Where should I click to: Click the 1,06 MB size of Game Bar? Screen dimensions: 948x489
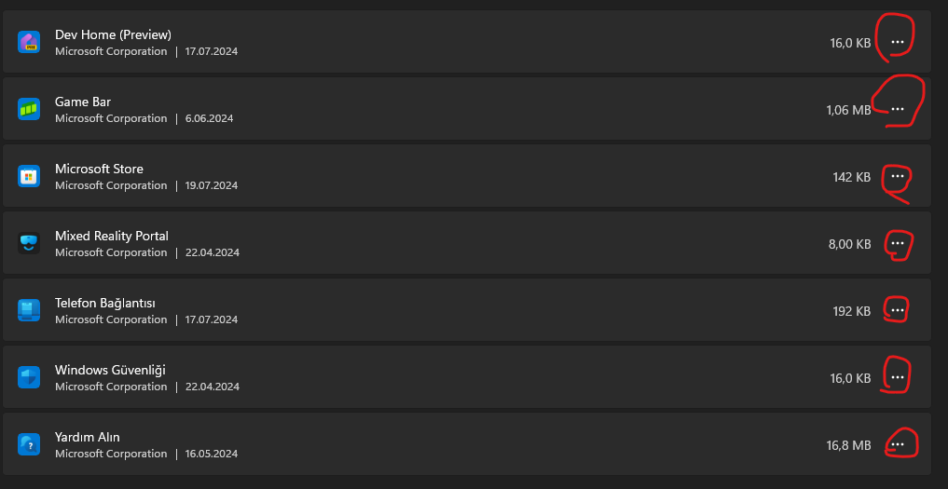coord(848,111)
